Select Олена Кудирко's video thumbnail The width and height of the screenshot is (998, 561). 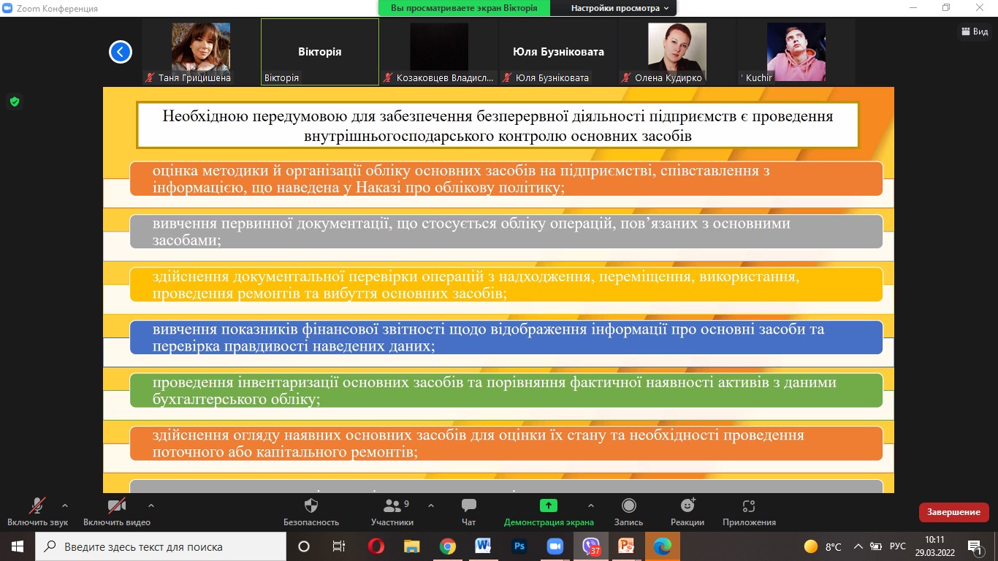pyautogui.click(x=677, y=52)
